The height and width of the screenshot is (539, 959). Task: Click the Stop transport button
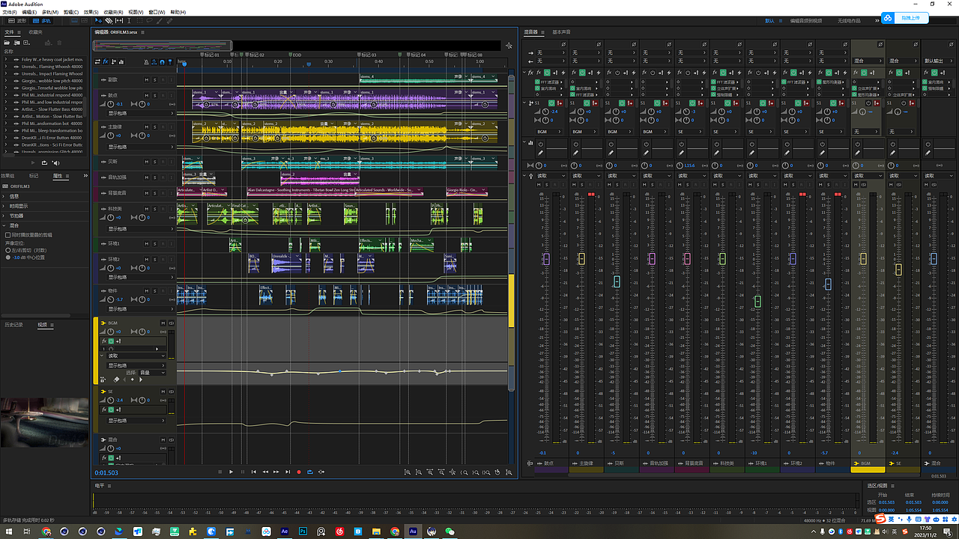click(220, 472)
